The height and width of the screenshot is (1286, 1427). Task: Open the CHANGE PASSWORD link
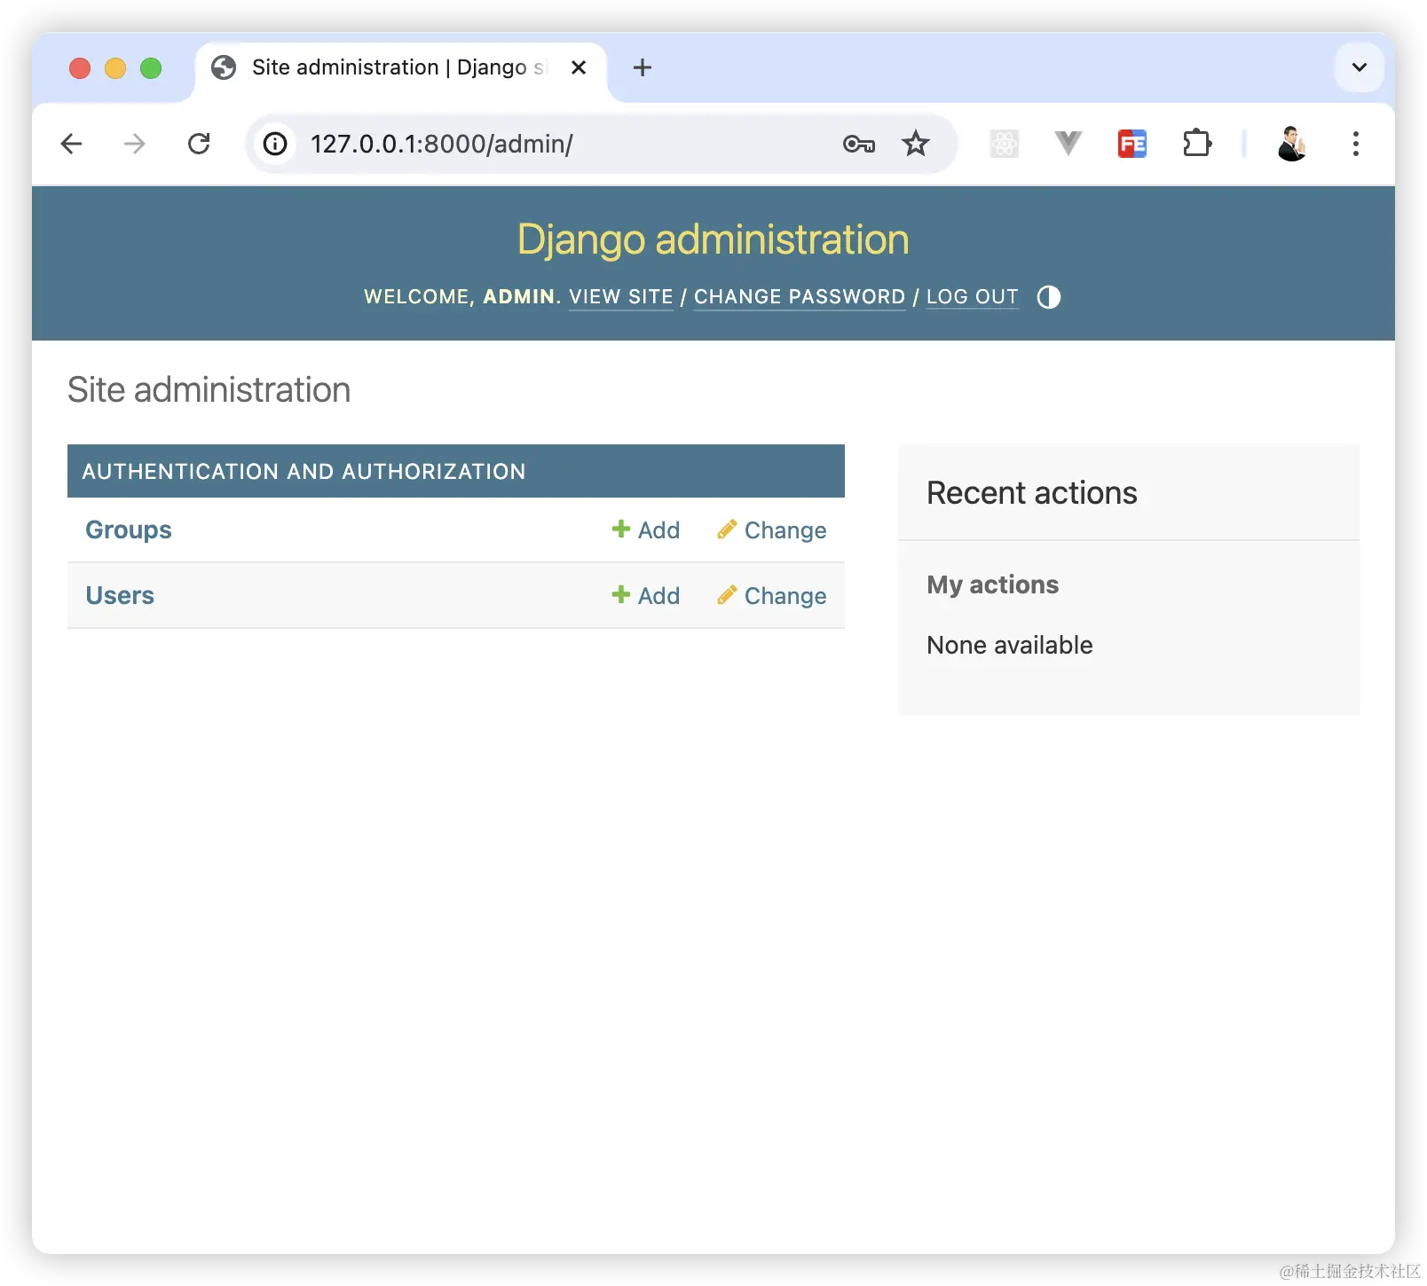coord(800,297)
